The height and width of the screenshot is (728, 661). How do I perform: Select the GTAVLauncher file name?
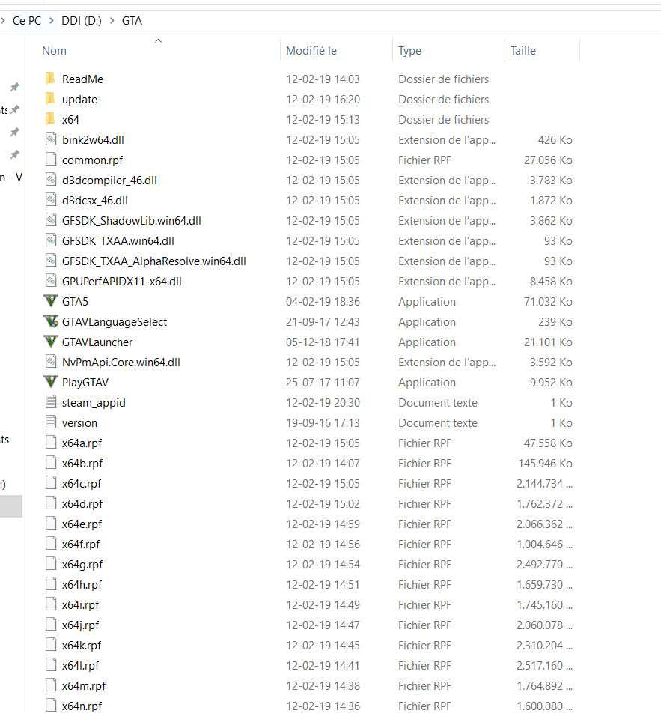[97, 342]
